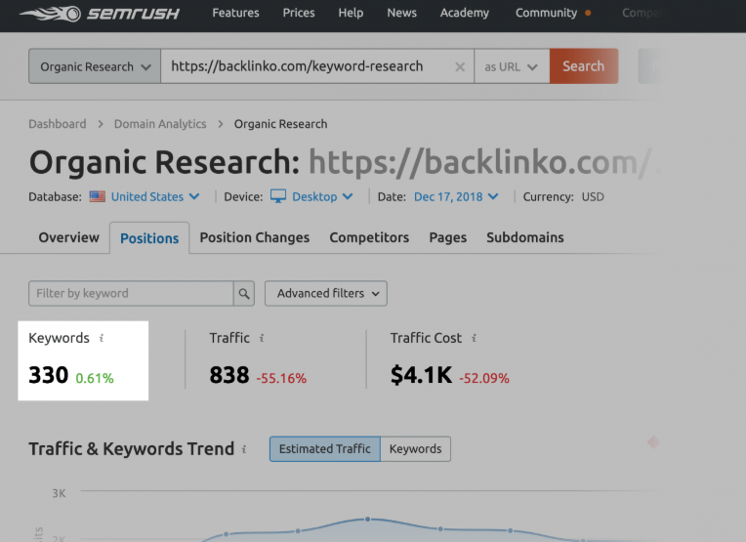Viewport: 746px width, 542px height.
Task: Click the info icon next to Traffic Cost
Action: 474,338
